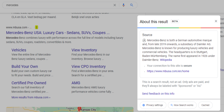
Task: Click the Mercedes-Benz logo in Source
Action: click(x=144, y=41)
